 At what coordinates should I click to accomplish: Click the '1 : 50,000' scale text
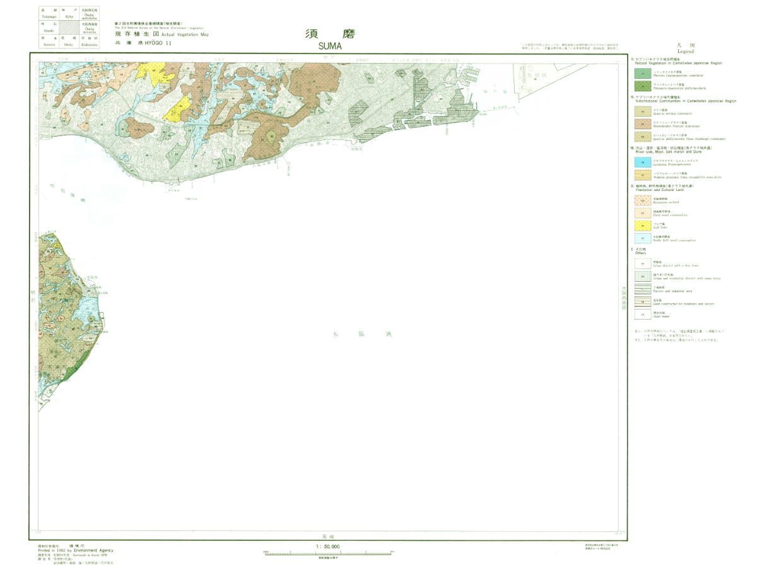[327, 546]
